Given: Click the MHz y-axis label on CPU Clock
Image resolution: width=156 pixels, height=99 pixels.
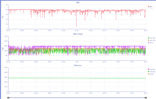Looking at the screenshot, I should coord(3,48).
